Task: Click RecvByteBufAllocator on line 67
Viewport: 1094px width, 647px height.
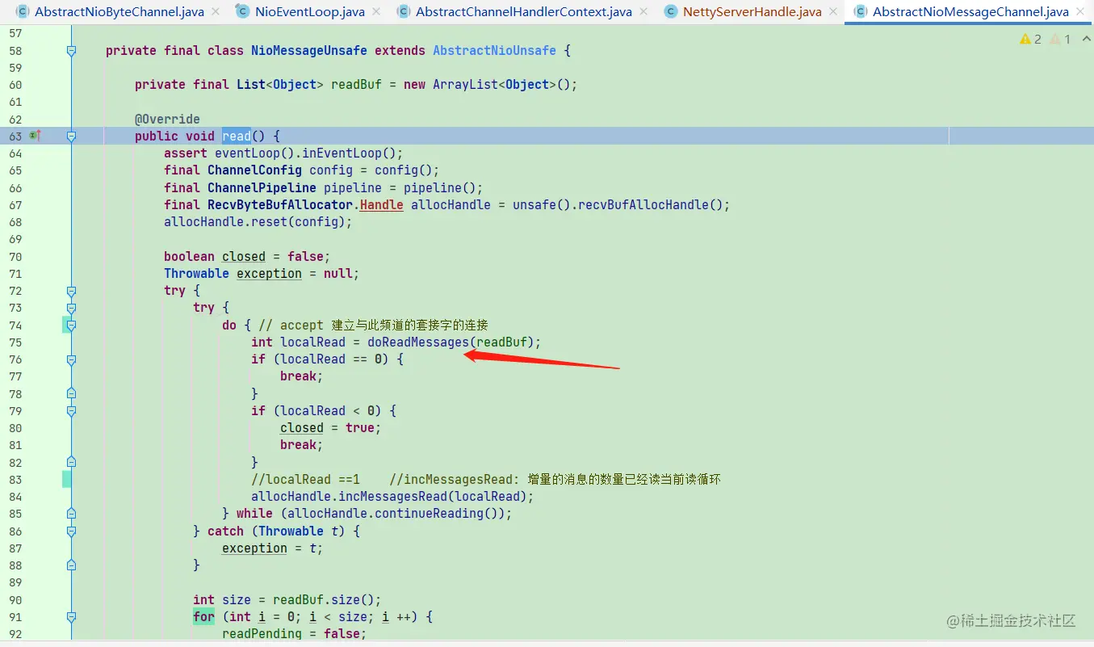Action: pos(280,205)
